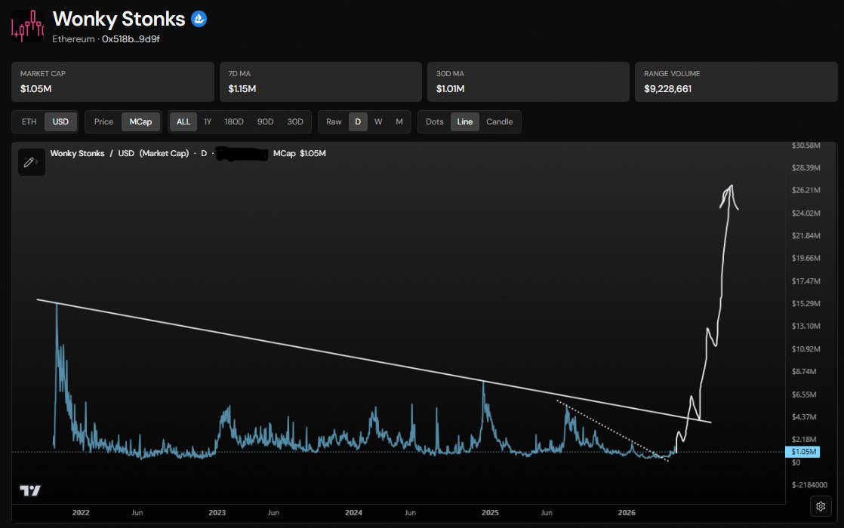Click the Wonky Stonks candlestick logo
Image resolution: width=844 pixels, height=528 pixels.
(x=27, y=26)
